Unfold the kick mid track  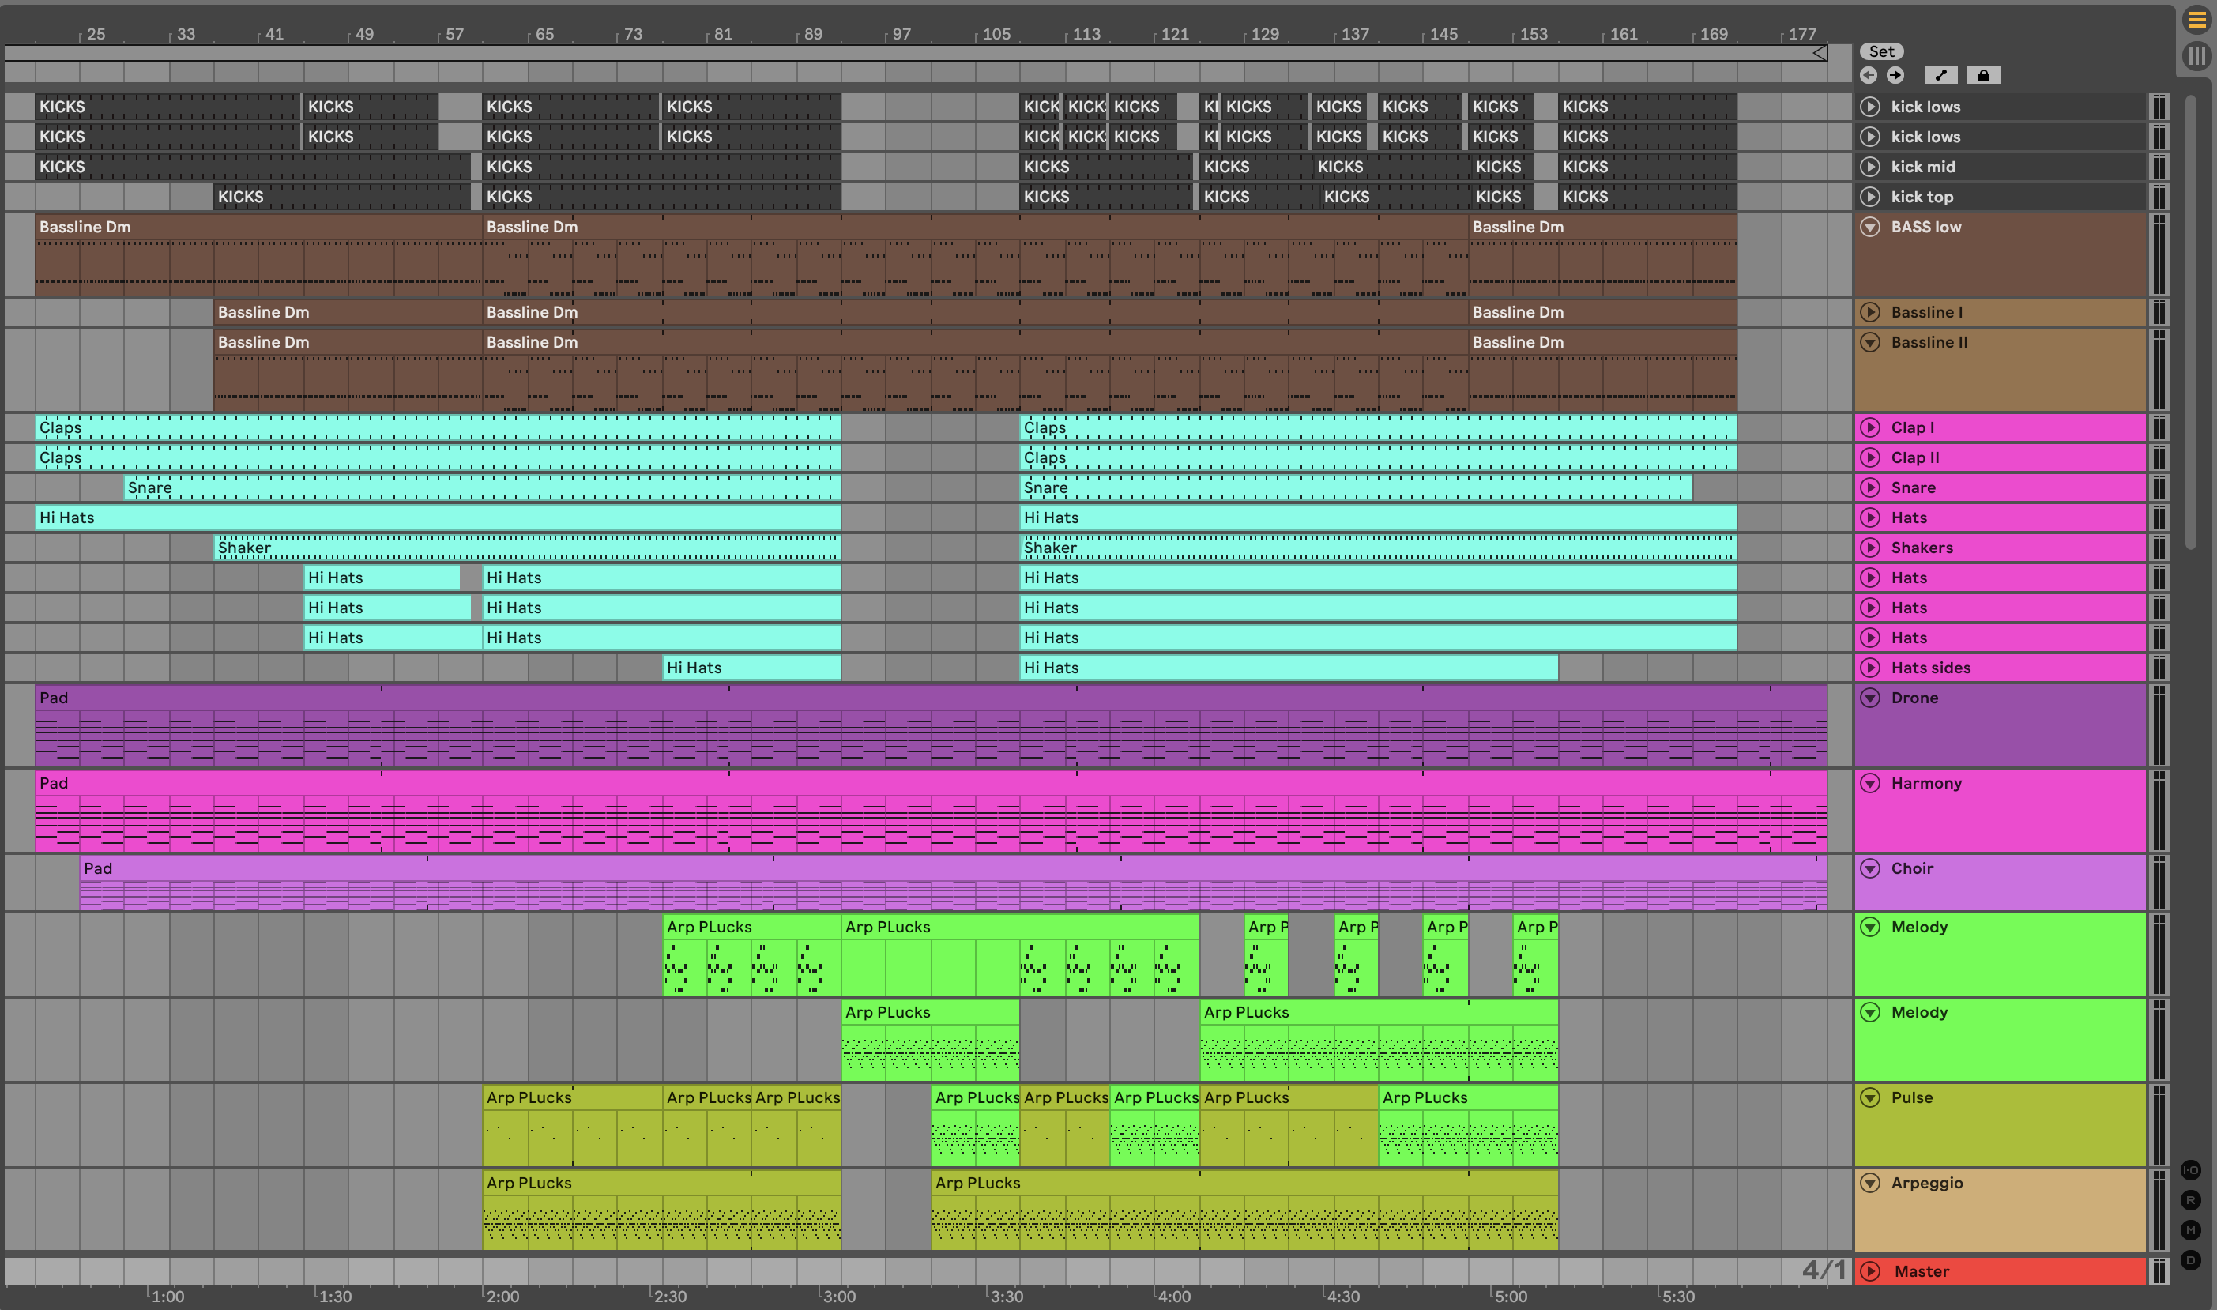point(1870,167)
